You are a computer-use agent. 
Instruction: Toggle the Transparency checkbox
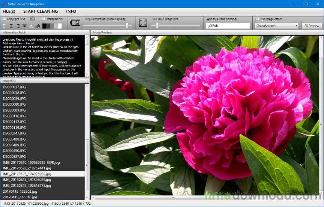[x=44, y=19]
